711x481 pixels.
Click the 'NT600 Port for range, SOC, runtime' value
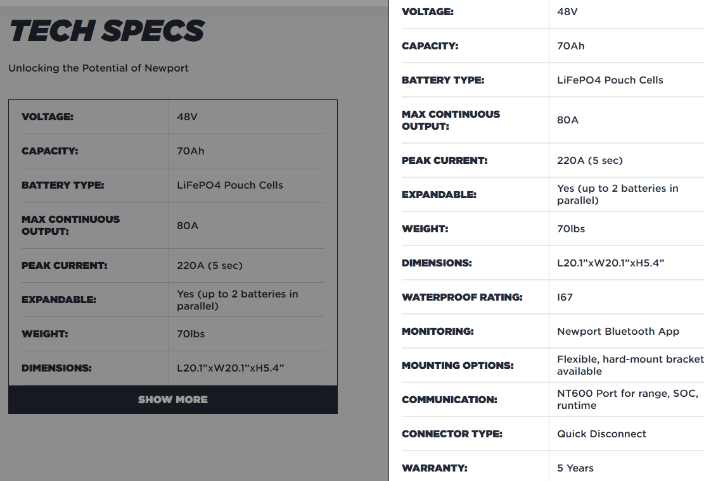pyautogui.click(x=627, y=399)
